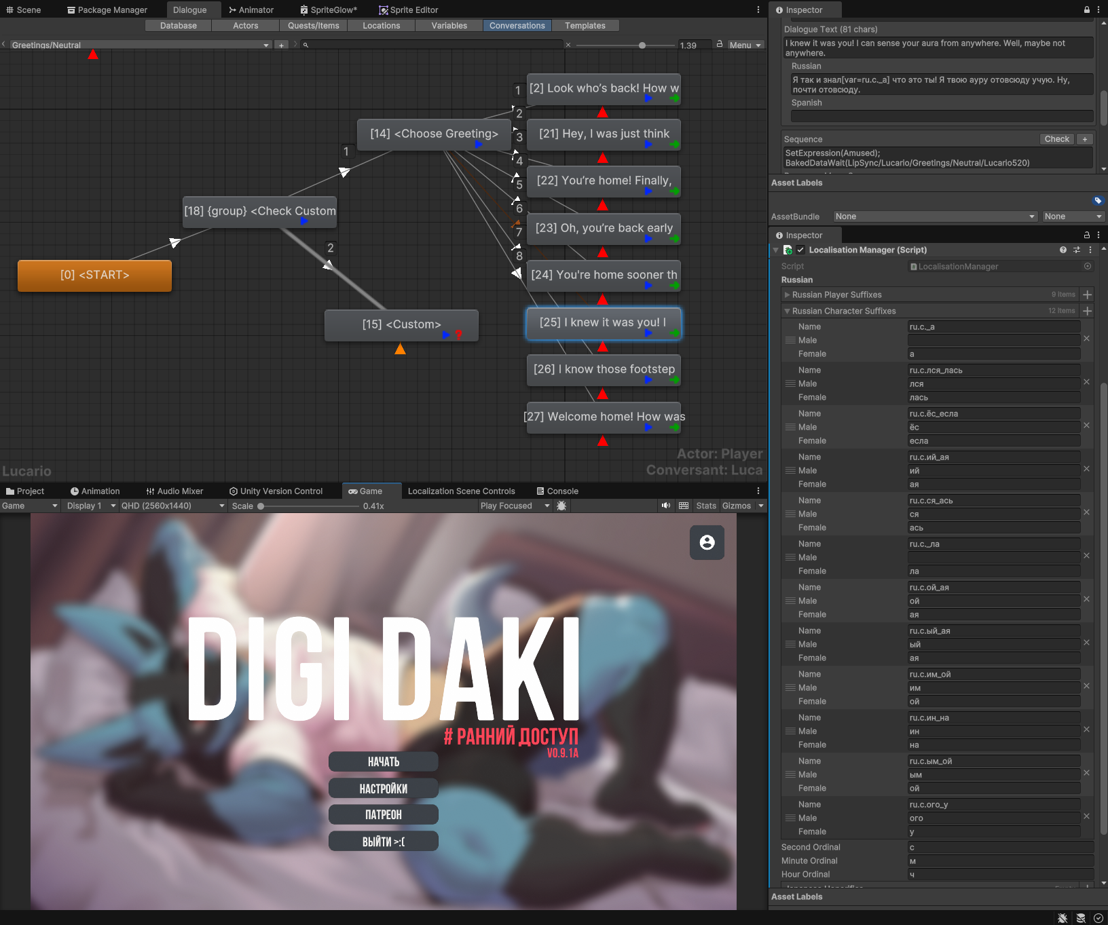Open the Actors section

246,26
